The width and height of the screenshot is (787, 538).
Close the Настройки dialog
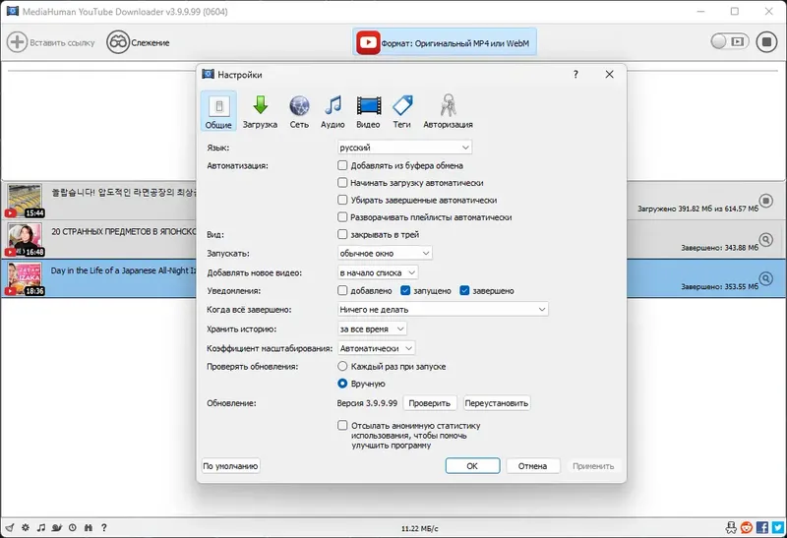click(x=609, y=75)
